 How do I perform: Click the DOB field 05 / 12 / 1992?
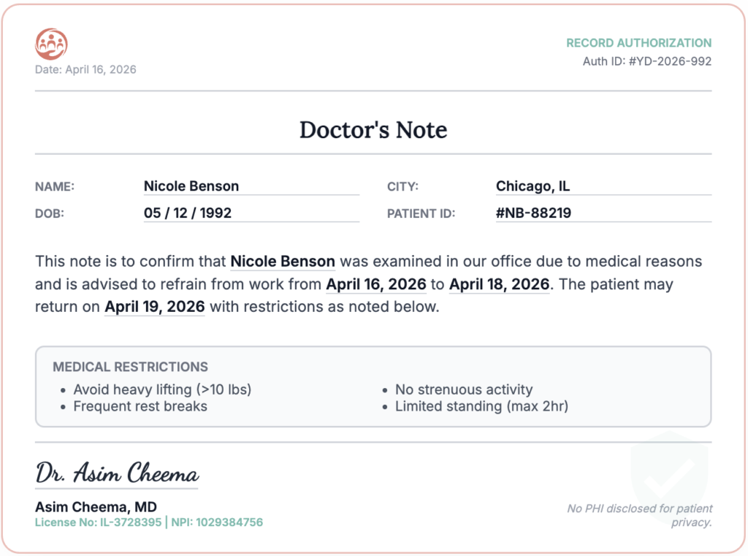(251, 213)
